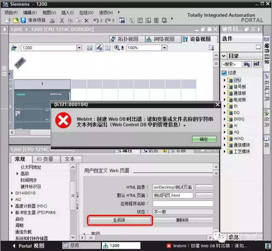Expand the 通信模块 folder
The width and height of the screenshot is (272, 251).
click(x=225, y=145)
